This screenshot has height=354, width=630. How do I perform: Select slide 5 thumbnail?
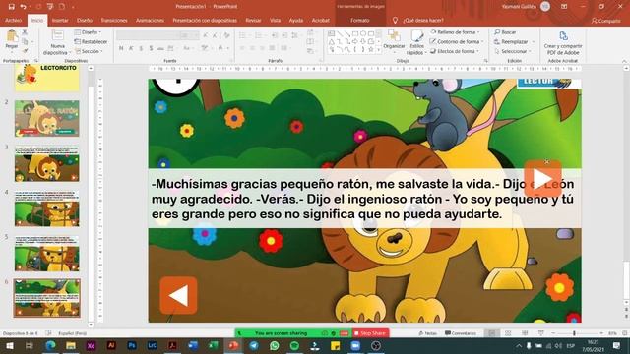[47, 254]
